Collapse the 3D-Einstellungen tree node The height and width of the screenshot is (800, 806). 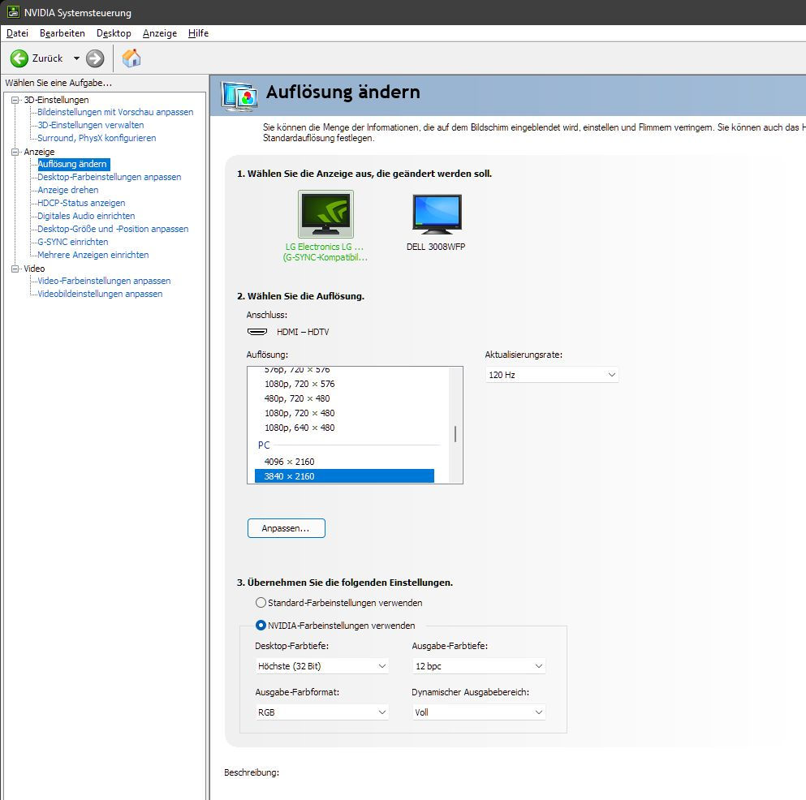pos(15,100)
